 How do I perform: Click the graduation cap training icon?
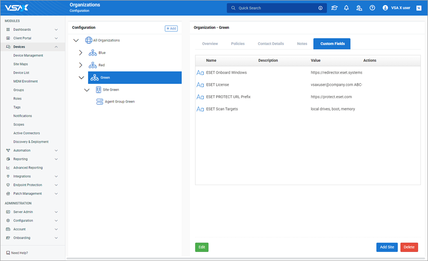[334, 8]
